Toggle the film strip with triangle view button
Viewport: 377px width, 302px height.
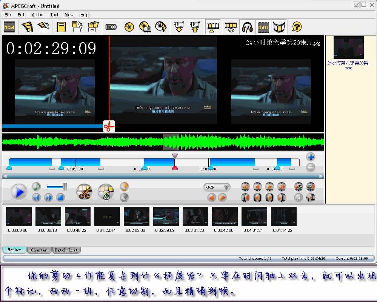coord(213,27)
